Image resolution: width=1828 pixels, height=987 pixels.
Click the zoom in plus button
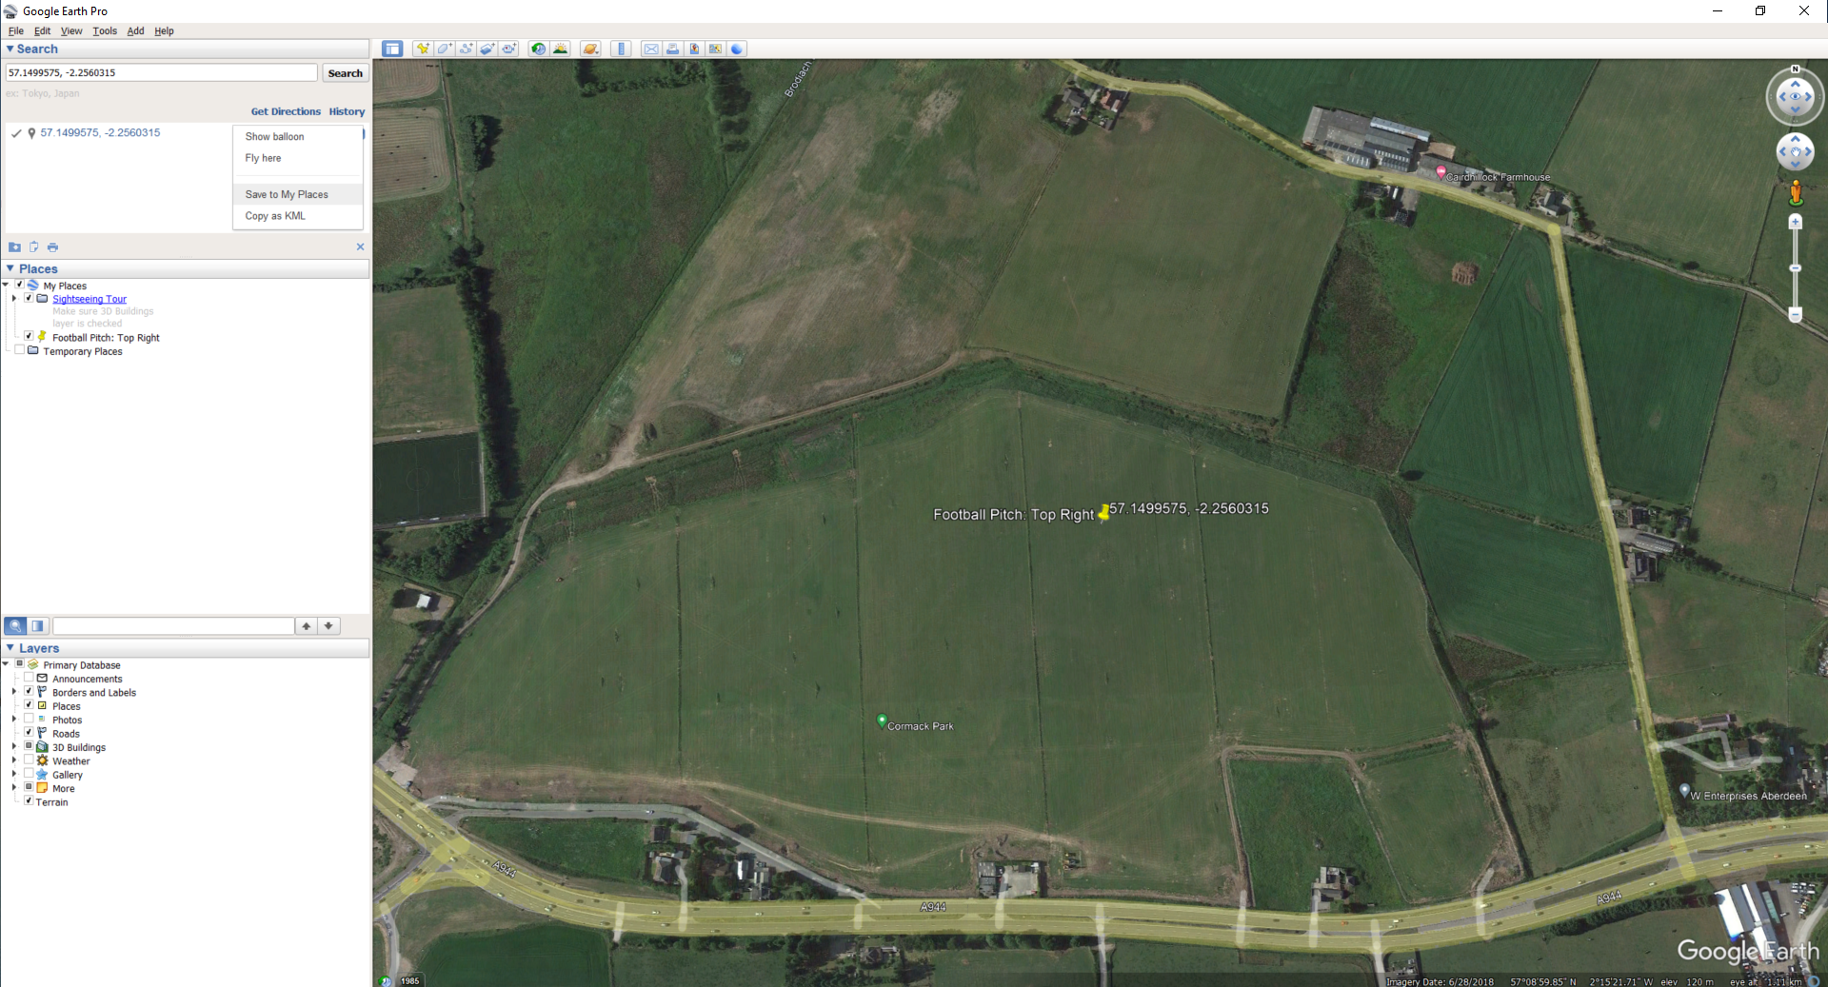pyautogui.click(x=1796, y=222)
